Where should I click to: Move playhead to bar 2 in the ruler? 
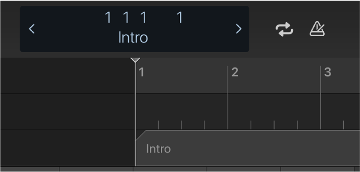[235, 72]
